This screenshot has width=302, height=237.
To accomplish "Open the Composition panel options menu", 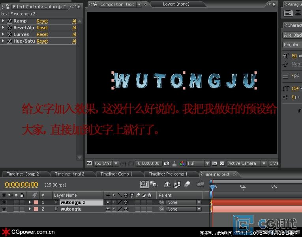I will point(274,4).
